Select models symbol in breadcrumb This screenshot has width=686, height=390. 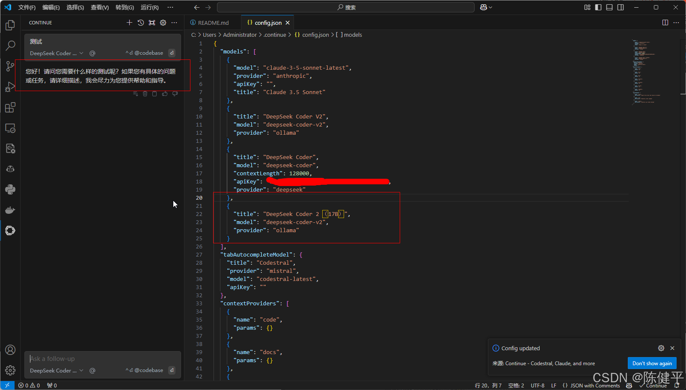349,35
